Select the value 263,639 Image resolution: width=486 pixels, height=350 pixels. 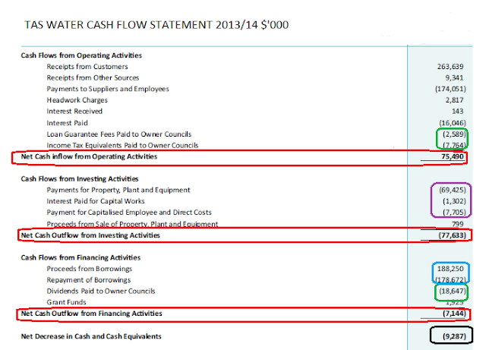coord(450,67)
